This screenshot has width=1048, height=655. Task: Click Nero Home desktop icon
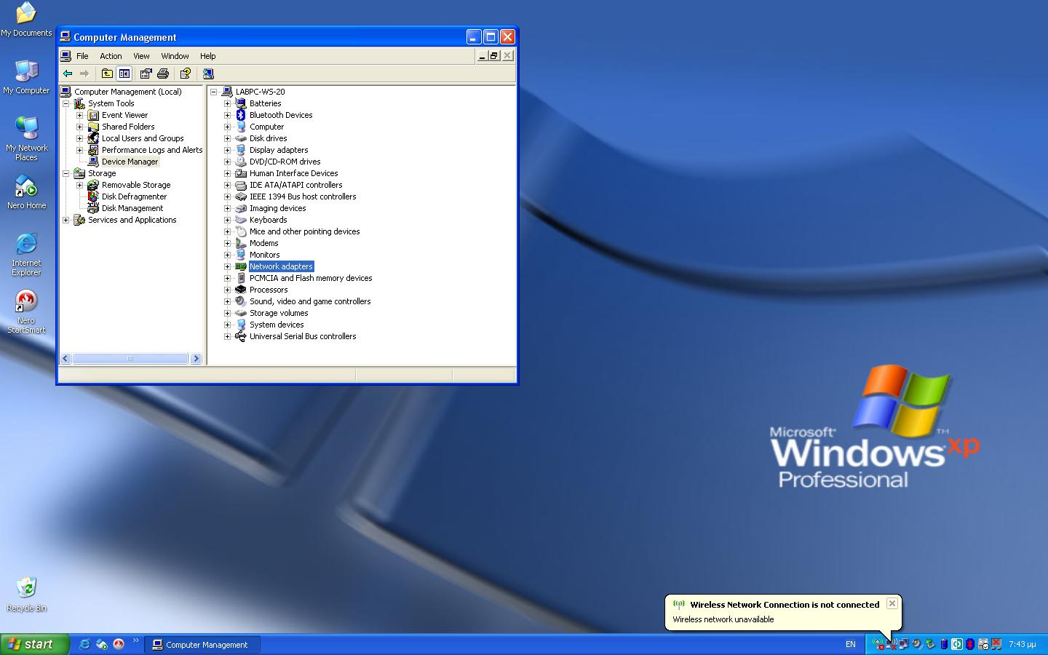pyautogui.click(x=26, y=192)
